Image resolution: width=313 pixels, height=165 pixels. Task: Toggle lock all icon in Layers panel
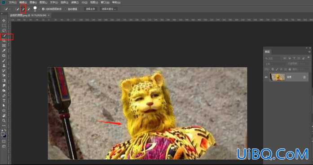[x=290, y=69]
